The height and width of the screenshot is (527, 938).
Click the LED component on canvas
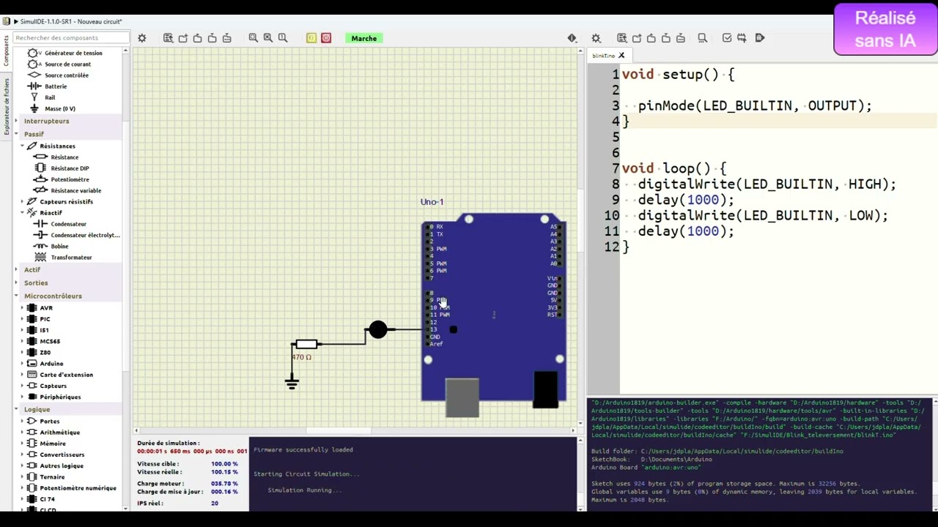[377, 330]
